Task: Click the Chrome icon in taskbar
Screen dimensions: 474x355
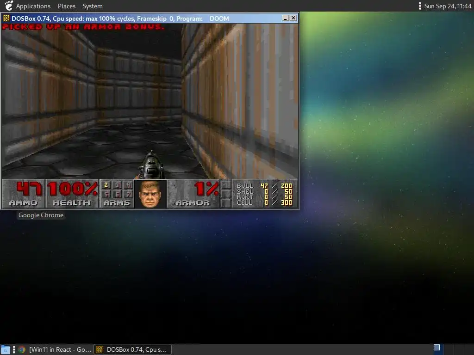Action: [22, 349]
